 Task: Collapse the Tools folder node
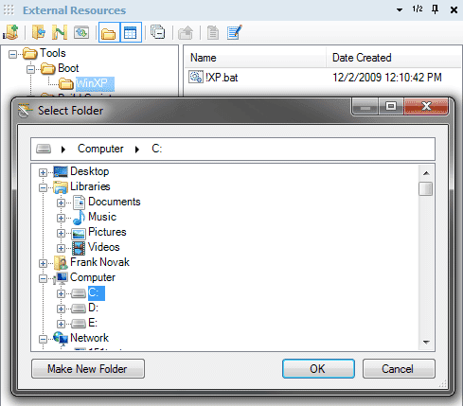coord(12,55)
